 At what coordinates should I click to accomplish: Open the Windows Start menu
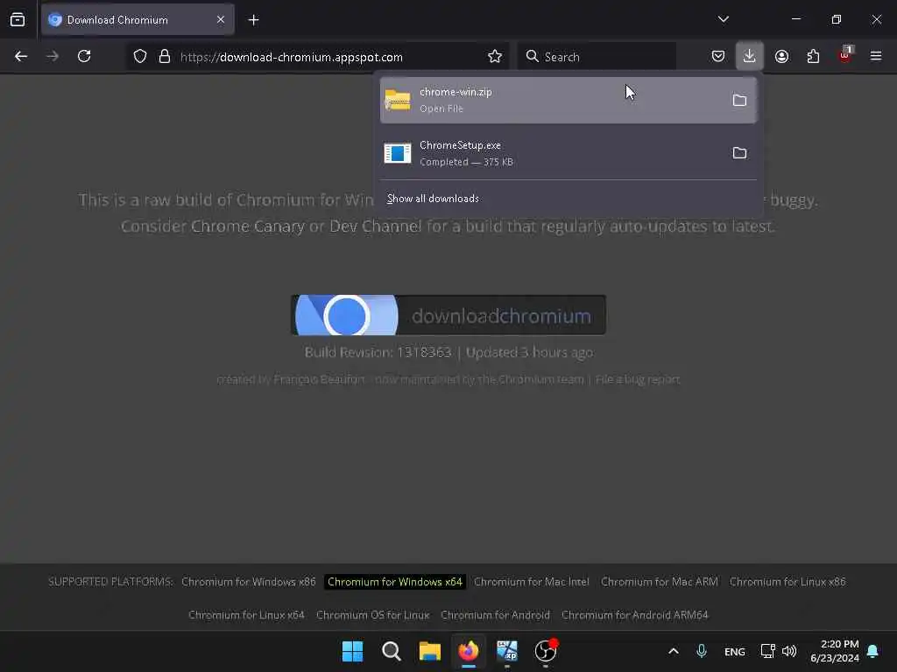352,651
